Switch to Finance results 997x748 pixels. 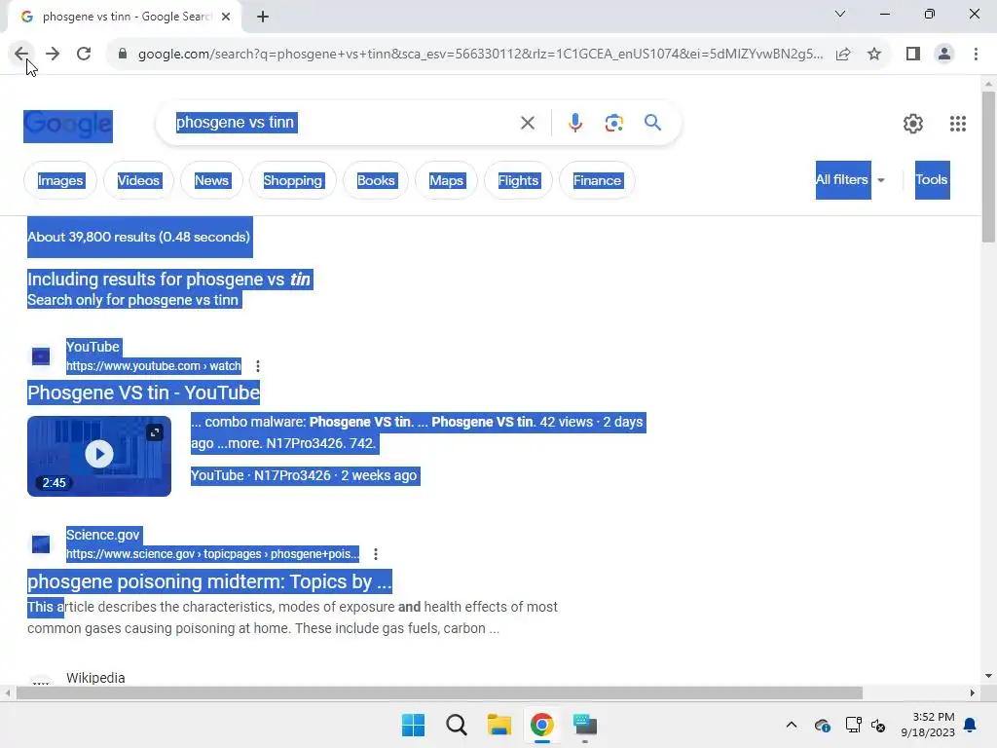pyautogui.click(x=597, y=180)
